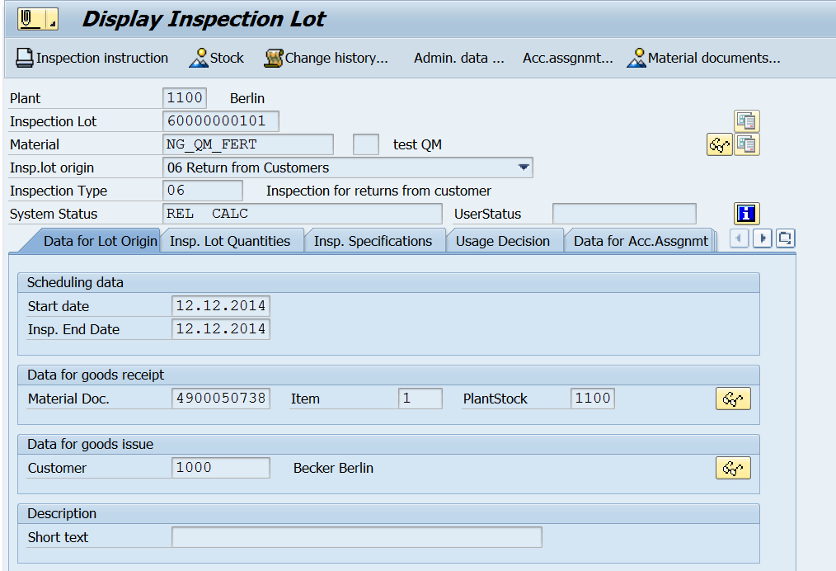Image resolution: width=836 pixels, height=571 pixels.
Task: Display material document via glasses icon in goods receipt
Action: point(732,398)
